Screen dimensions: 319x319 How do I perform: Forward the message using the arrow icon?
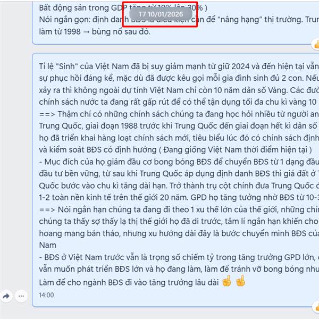[x=6, y=296]
